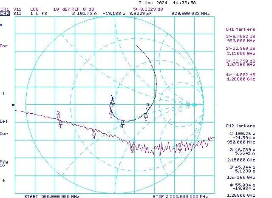
Task: Activate the boxed CH2 channel label
Action: (5, 14)
